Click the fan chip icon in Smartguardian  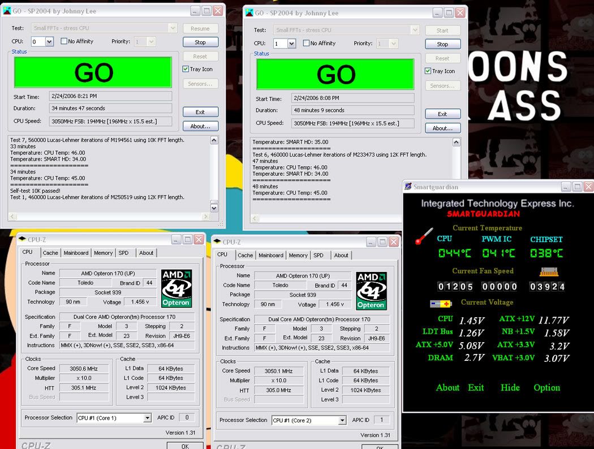[x=549, y=272]
